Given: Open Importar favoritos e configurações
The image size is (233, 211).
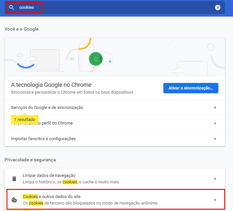Looking at the screenshot, I should click(x=43, y=139).
